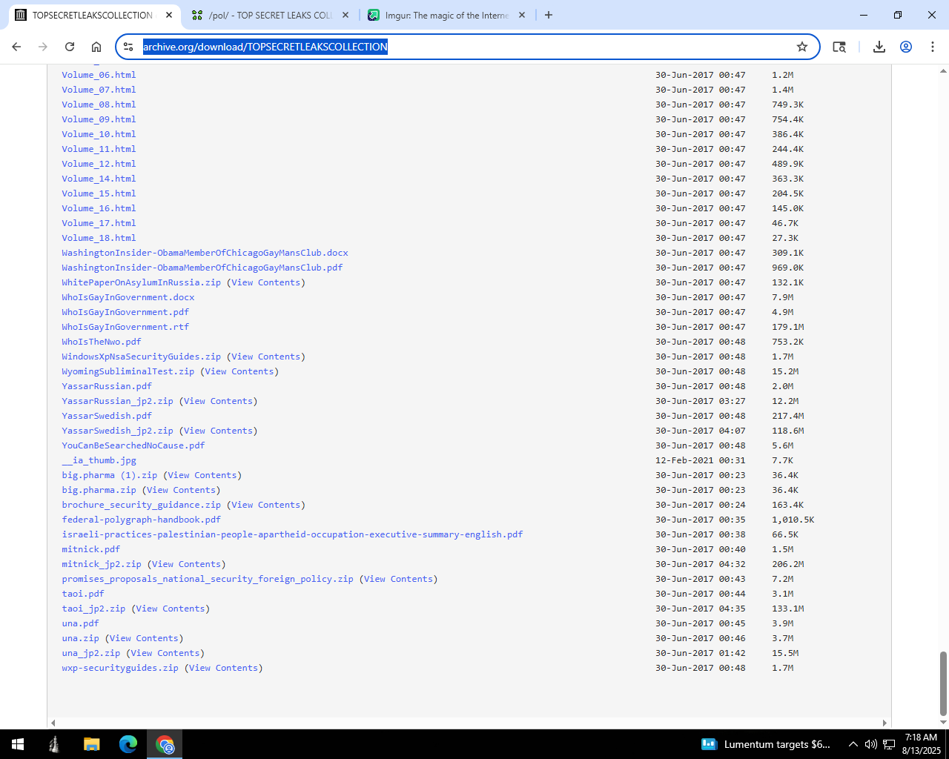Select the TOPSECRETLEAKSCOLLECTION tab
The width and height of the screenshot is (949, 759).
point(93,15)
